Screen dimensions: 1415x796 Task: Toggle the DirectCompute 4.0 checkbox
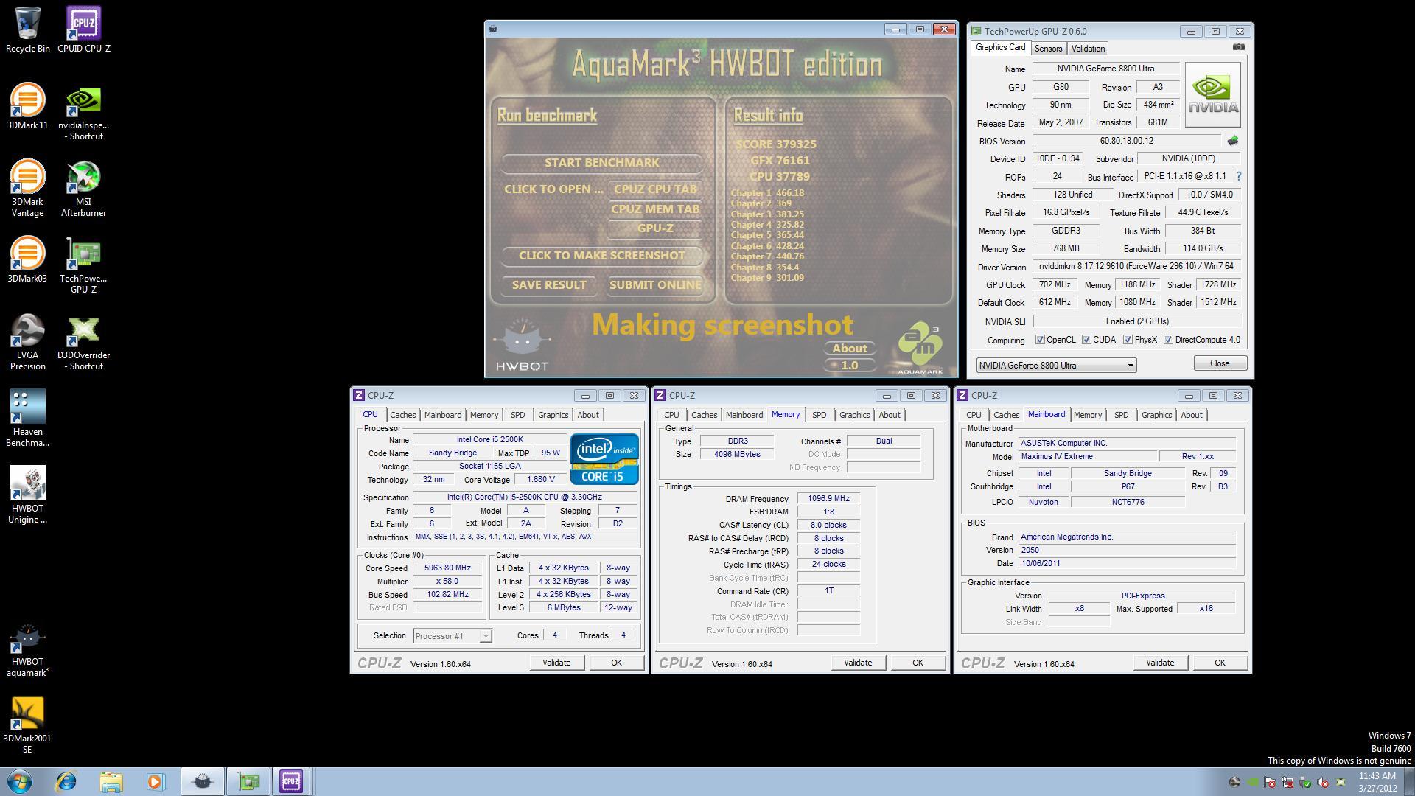coord(1168,340)
